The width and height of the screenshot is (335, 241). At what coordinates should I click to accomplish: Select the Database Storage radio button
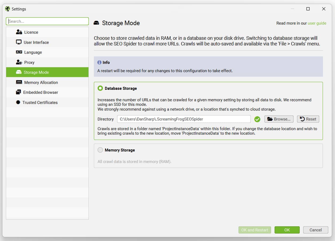pyautogui.click(x=100, y=88)
